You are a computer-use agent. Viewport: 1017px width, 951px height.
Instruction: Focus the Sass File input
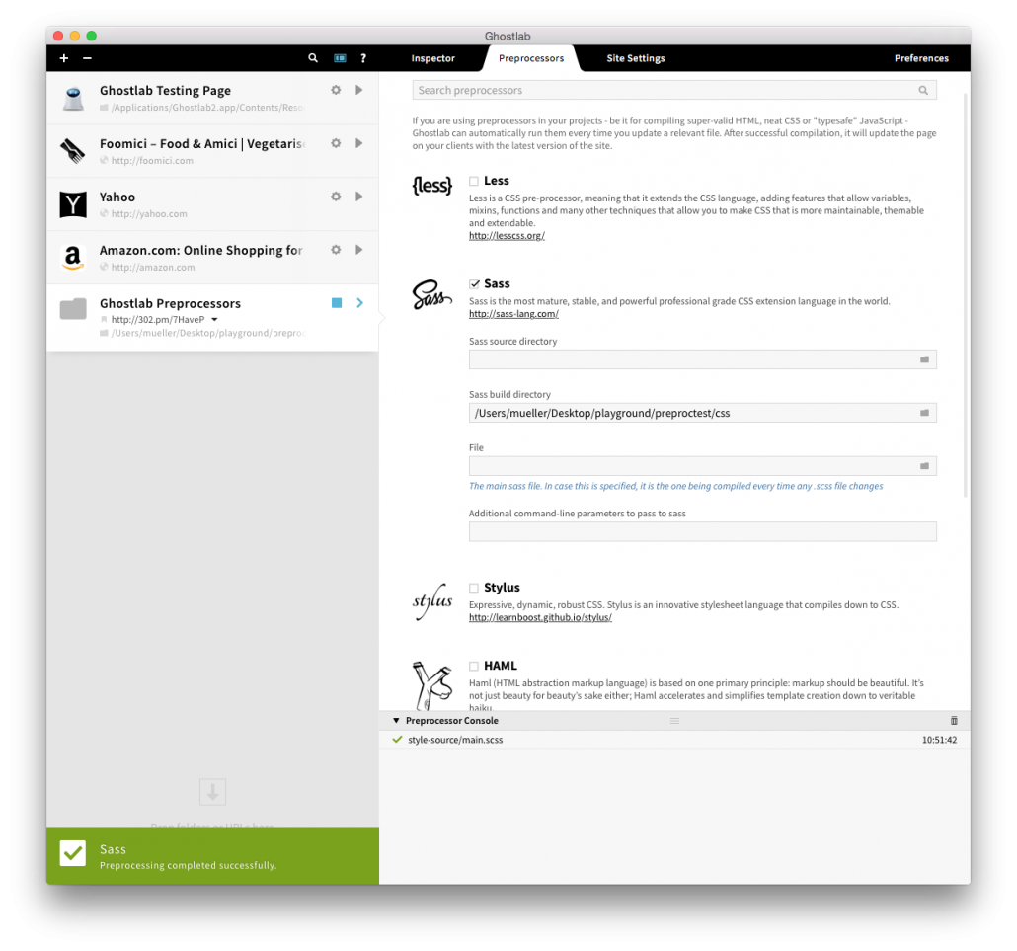[x=702, y=466]
